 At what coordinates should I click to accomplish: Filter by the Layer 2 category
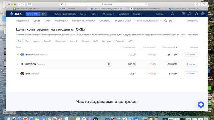(74, 41)
